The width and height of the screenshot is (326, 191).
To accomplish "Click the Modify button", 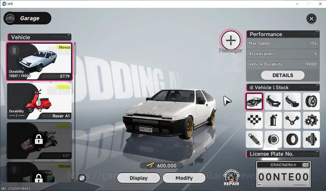I will tap(184, 178).
